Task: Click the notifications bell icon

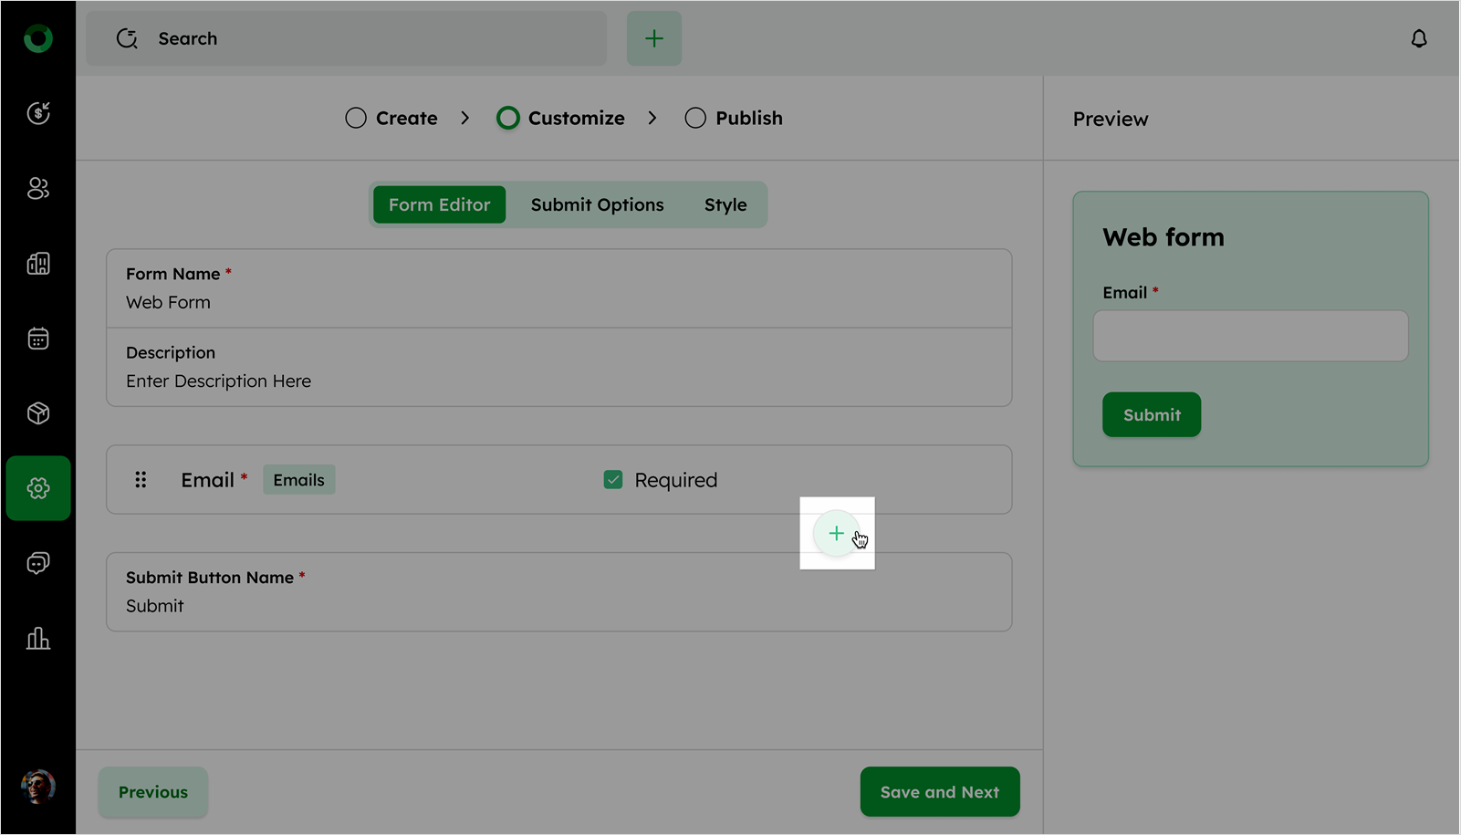Action: coord(1418,38)
